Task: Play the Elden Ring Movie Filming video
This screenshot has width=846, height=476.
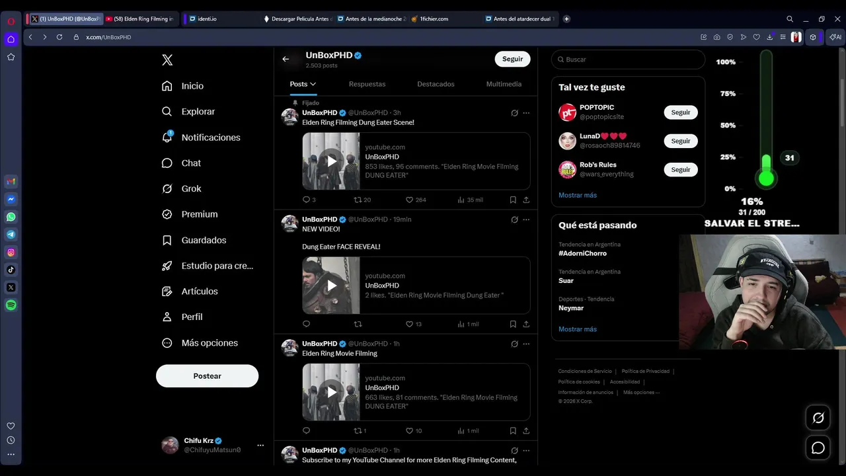Action: coord(331,392)
